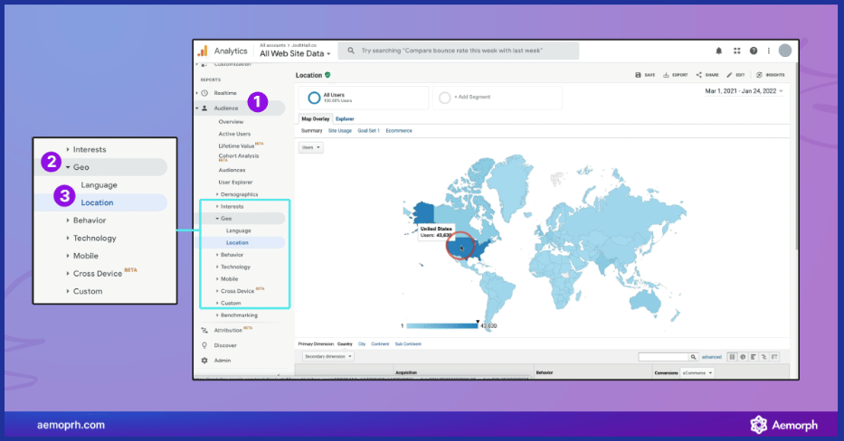Open the eCommerce conversions dropdown
The width and height of the screenshot is (844, 441).
[697, 372]
